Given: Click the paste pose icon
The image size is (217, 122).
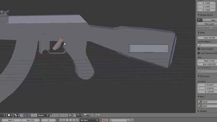Looking at the screenshot, I should (96, 115).
